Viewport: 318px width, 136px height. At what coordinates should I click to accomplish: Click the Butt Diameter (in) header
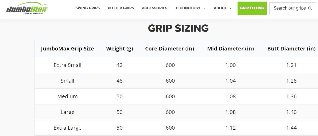(x=292, y=49)
